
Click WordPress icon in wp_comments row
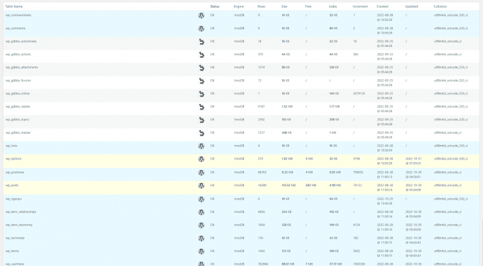click(x=201, y=28)
